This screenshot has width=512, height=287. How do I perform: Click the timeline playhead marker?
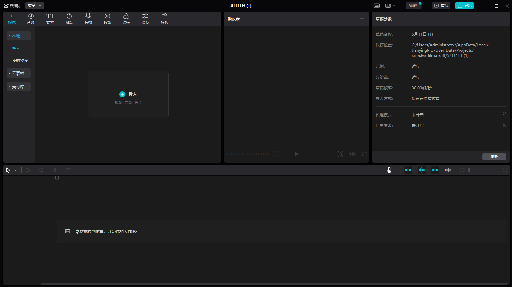(x=57, y=178)
